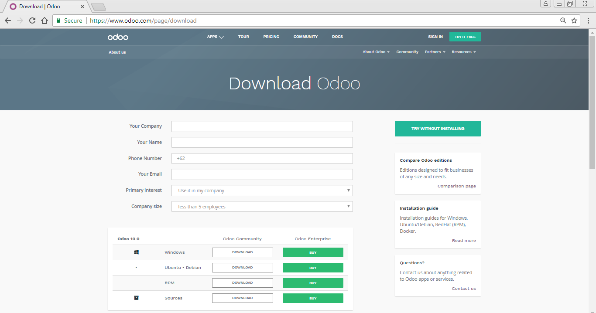The image size is (596, 313).
Task: Click the zoom icon in the address bar
Action: [563, 20]
